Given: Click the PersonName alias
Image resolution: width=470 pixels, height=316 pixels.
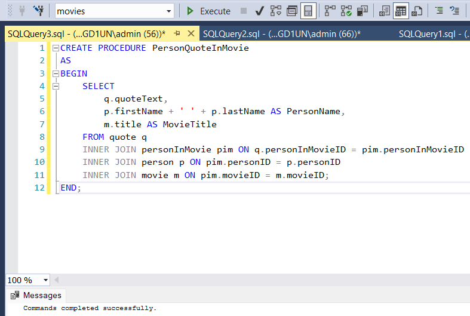Looking at the screenshot, I should 314,112.
